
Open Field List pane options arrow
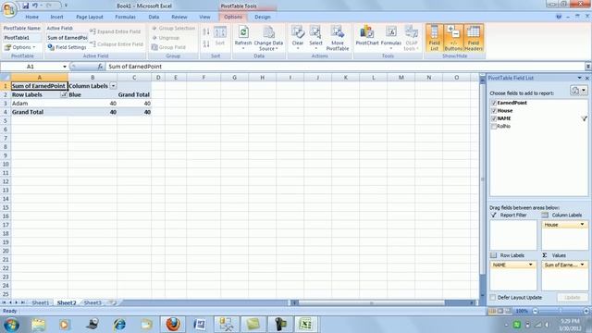[580, 78]
